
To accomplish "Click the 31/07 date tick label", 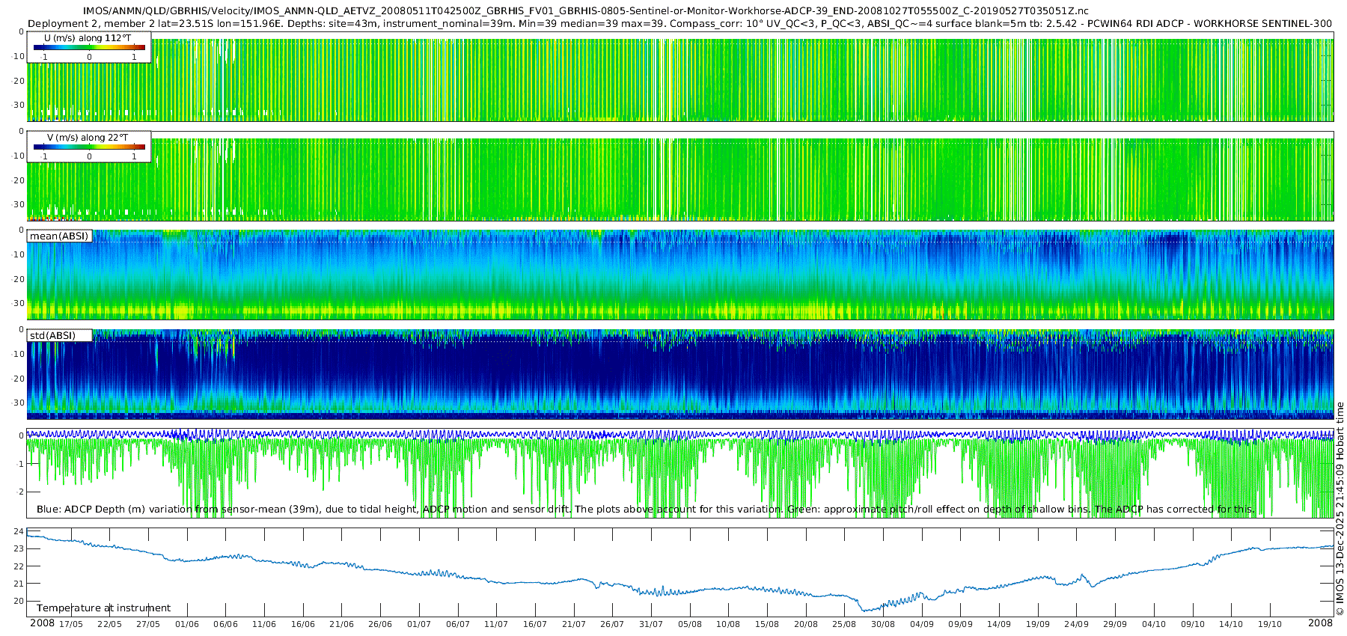I will pos(651,624).
